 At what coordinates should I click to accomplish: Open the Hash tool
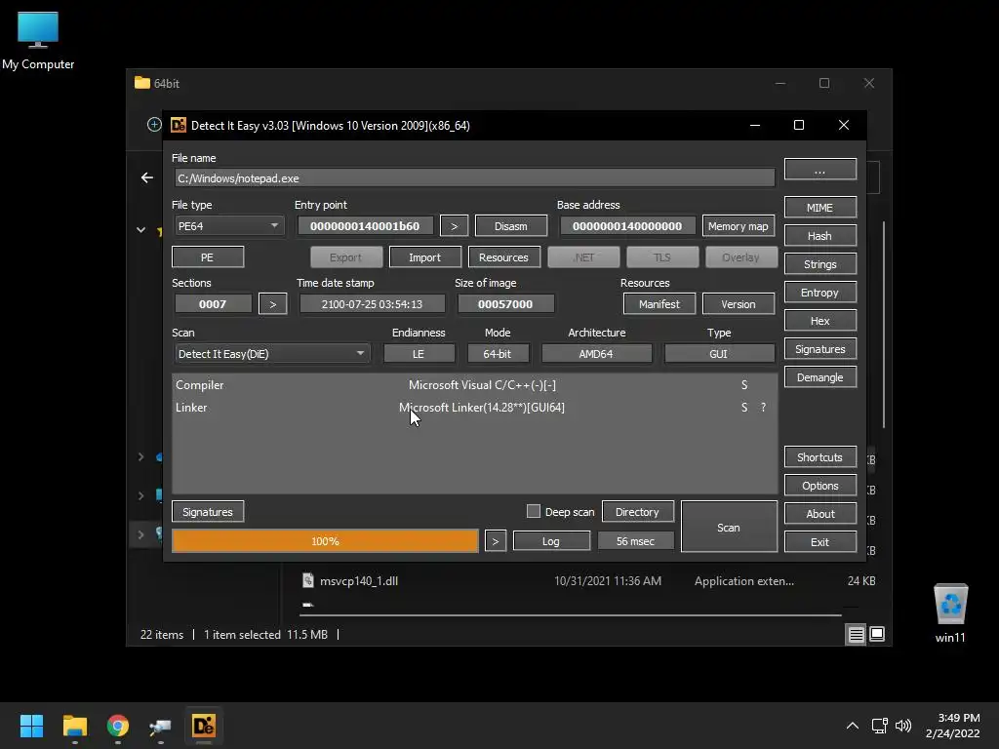[x=819, y=236]
